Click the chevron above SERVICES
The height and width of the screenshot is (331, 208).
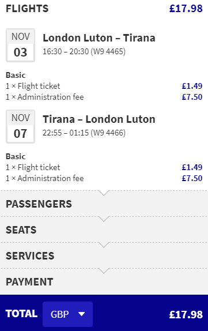pyautogui.click(x=104, y=245)
